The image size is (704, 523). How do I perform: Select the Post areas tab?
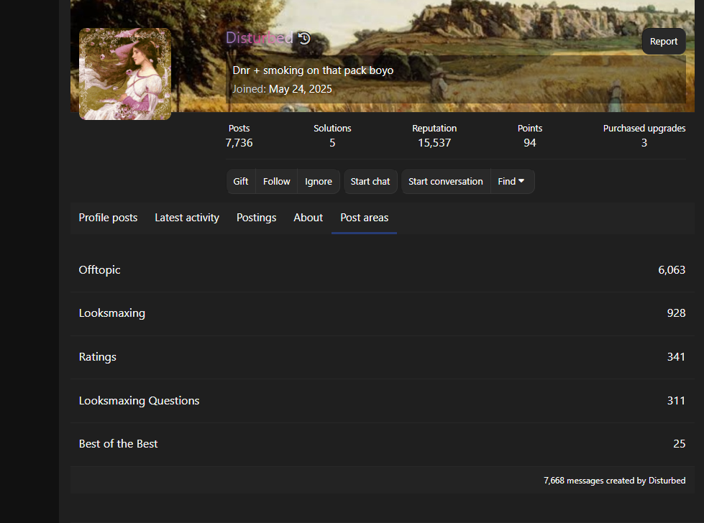[364, 218]
